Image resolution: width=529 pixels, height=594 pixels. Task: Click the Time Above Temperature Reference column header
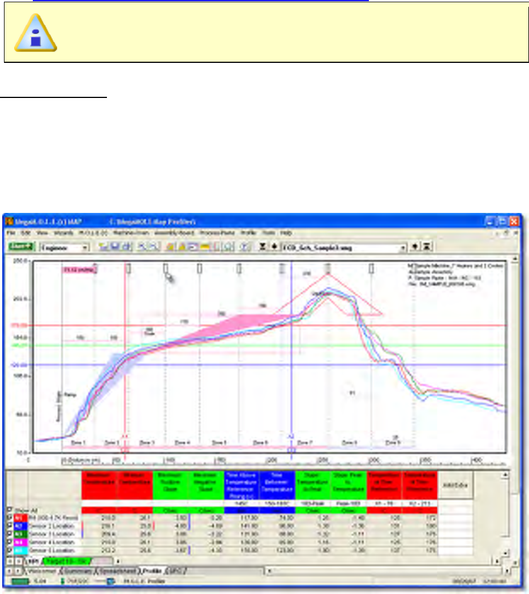[x=242, y=485]
